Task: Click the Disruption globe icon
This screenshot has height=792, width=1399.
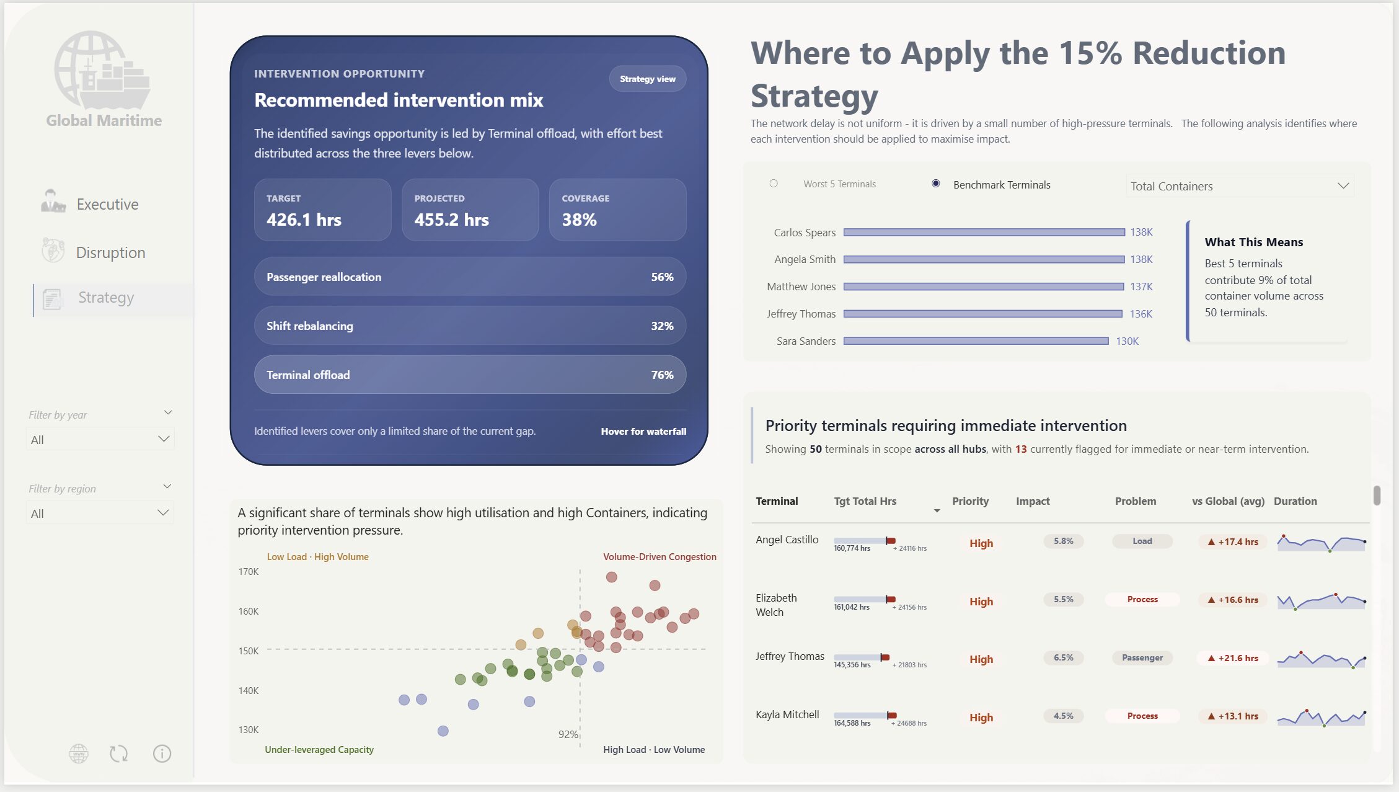Action: click(53, 251)
